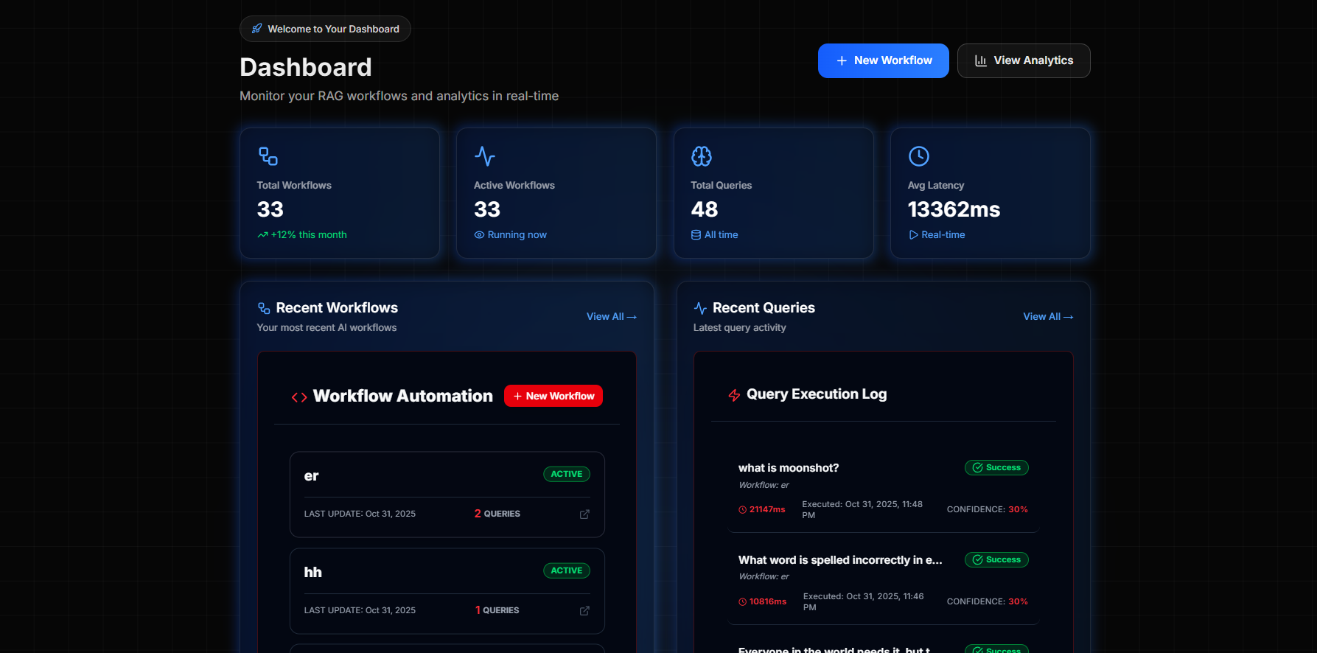Click the red New Workflow button

pyautogui.click(x=553, y=396)
